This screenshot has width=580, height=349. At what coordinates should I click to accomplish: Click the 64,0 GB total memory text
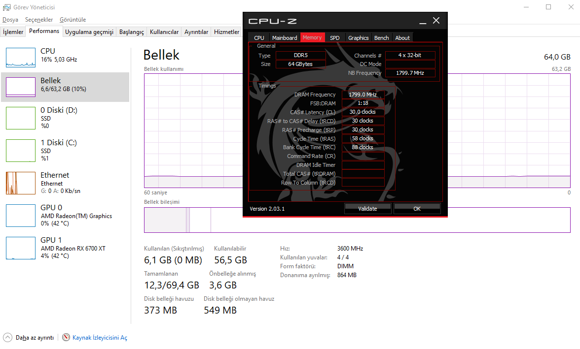point(557,57)
